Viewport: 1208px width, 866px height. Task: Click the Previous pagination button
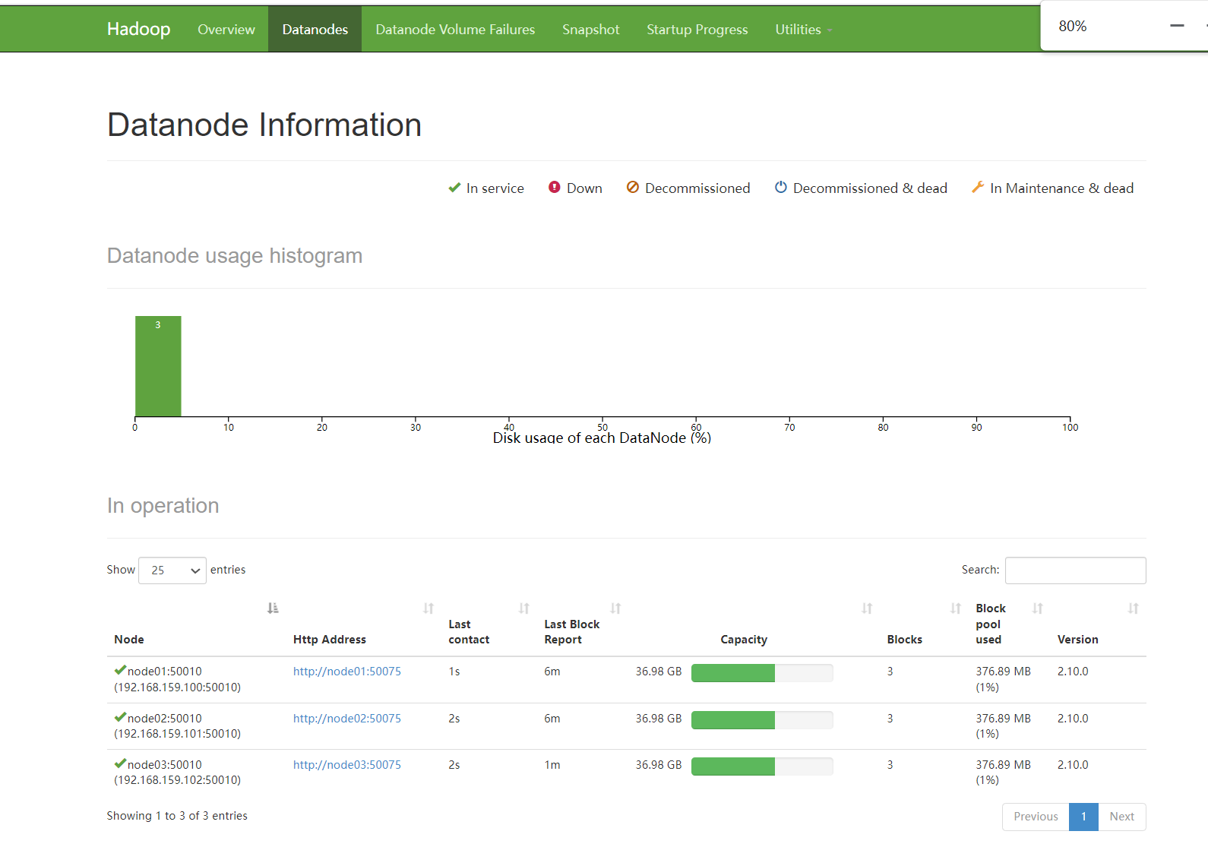[1036, 817]
